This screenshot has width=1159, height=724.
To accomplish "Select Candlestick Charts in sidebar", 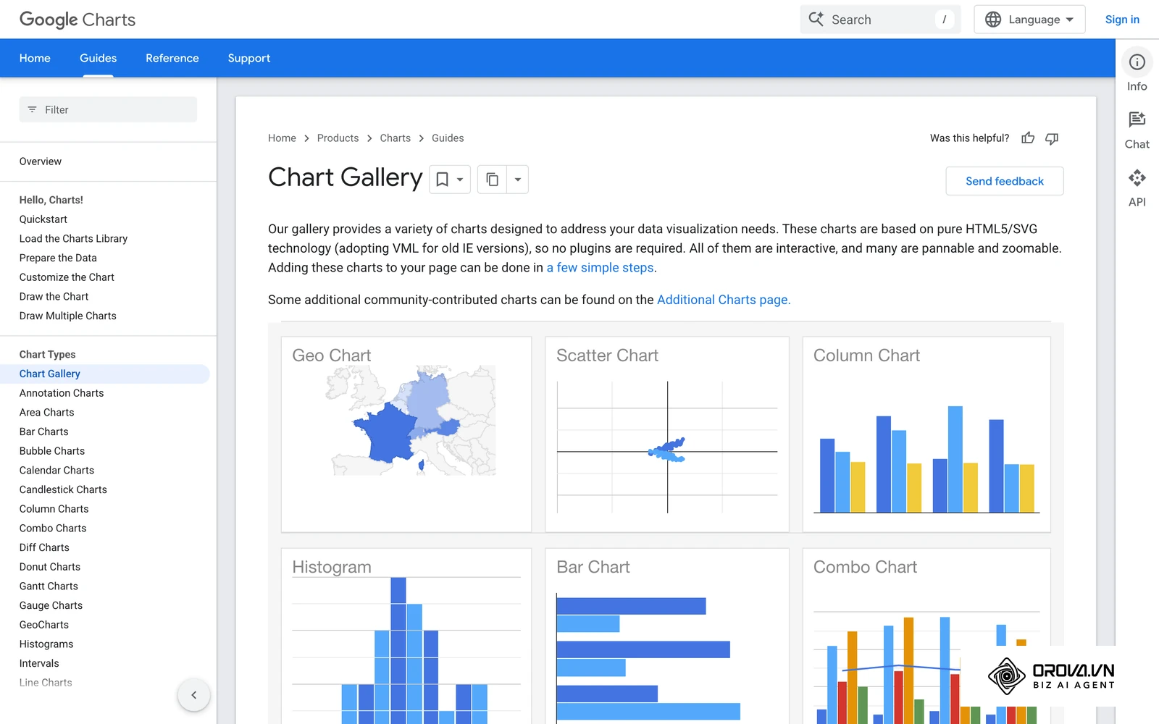I will [x=63, y=489].
